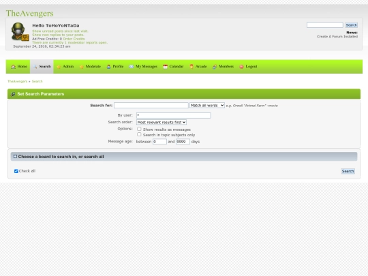Click TheAvengers breadcrumb link
The height and width of the screenshot is (276, 368).
[x=17, y=81]
